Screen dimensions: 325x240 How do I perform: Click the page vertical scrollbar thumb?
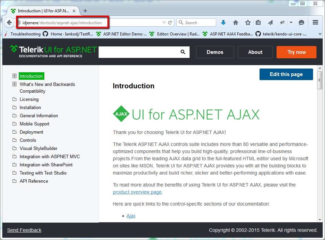[320, 80]
